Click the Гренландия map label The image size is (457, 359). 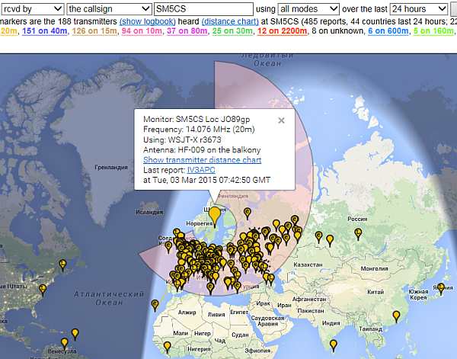click(x=111, y=168)
